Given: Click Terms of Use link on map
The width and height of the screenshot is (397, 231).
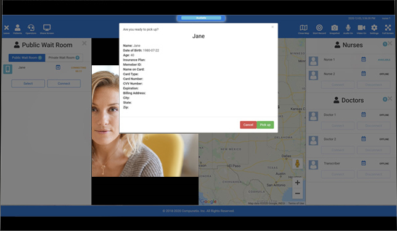Looking at the screenshot, I should pos(296,203).
